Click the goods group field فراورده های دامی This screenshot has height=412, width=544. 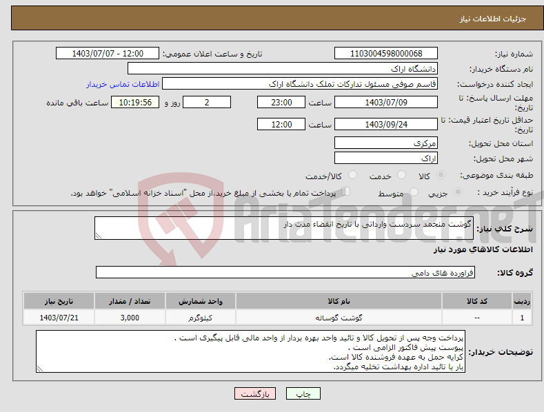[x=285, y=273]
